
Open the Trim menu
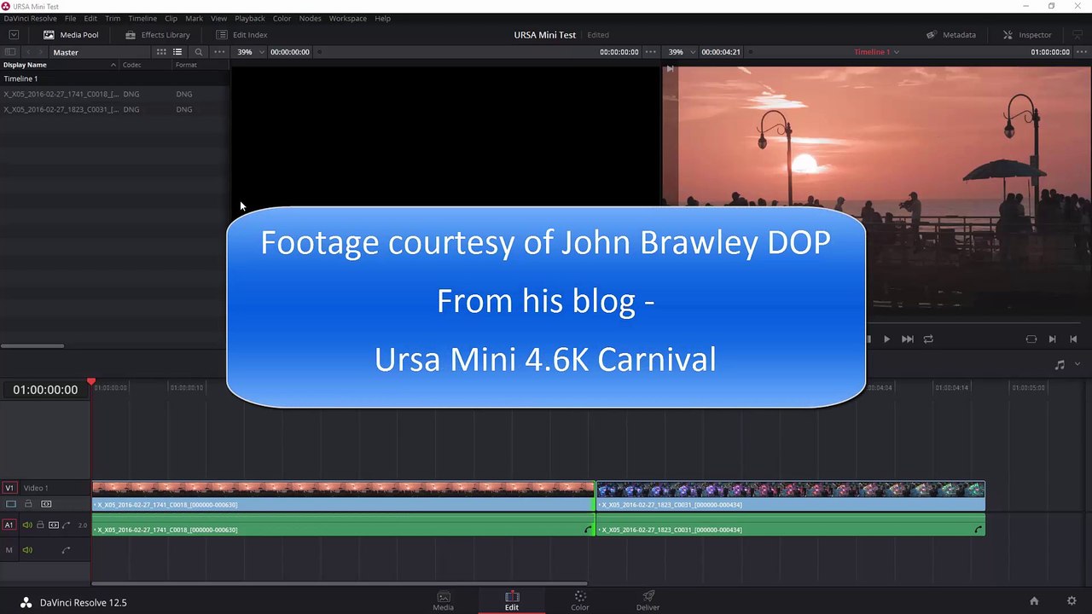click(x=113, y=18)
